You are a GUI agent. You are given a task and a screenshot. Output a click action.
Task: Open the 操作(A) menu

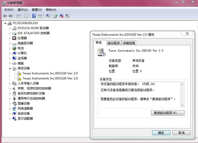(23, 10)
